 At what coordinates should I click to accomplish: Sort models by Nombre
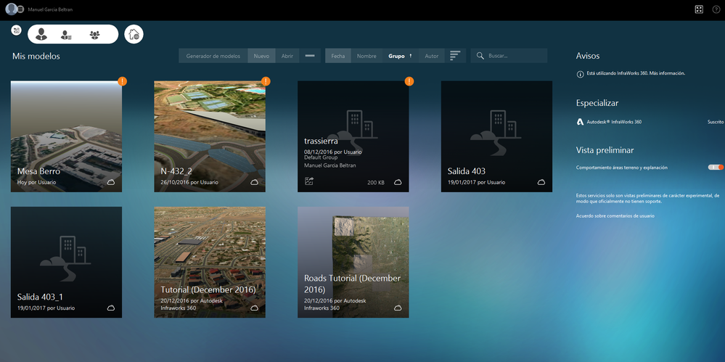[x=366, y=56]
